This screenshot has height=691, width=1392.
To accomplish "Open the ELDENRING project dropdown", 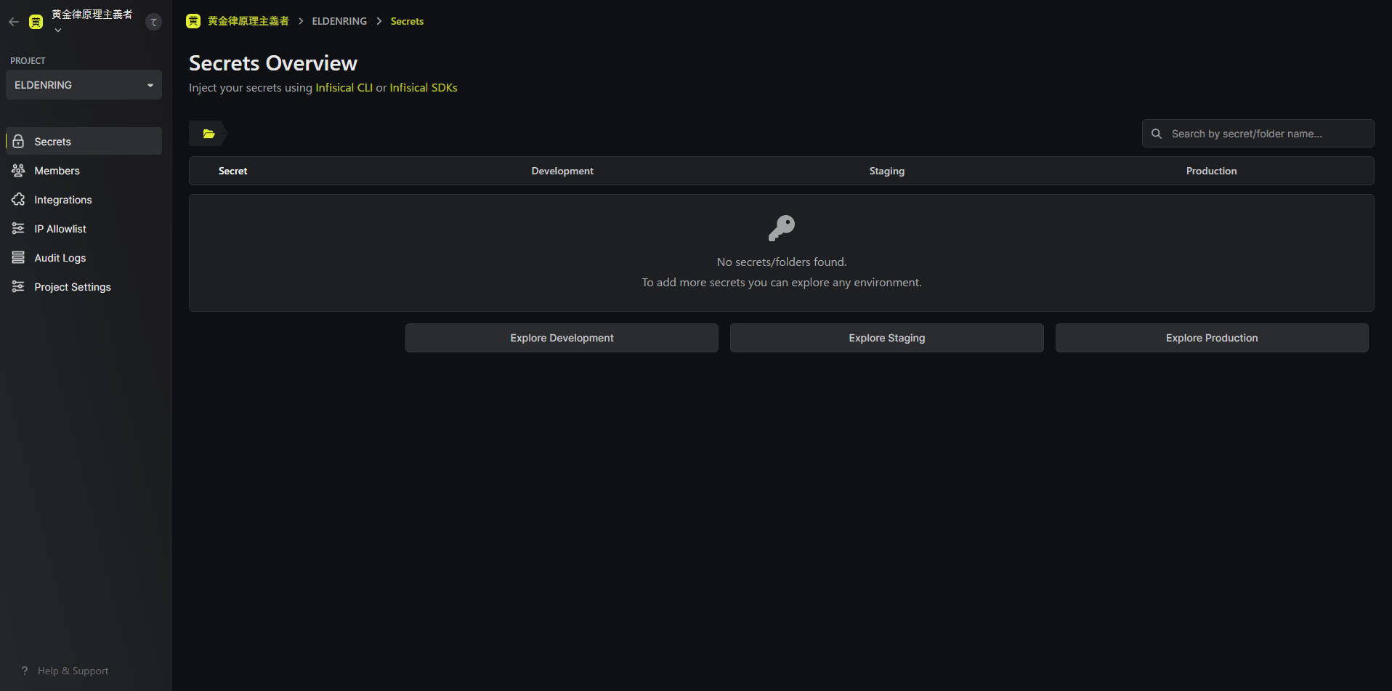I will click(x=84, y=85).
